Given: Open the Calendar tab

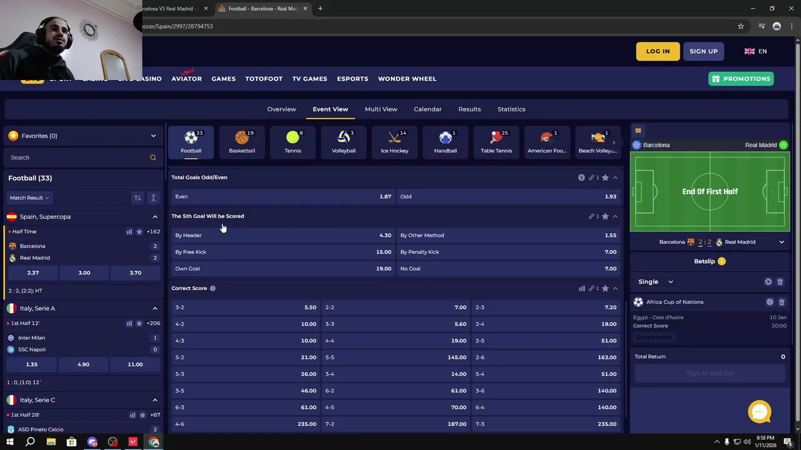Looking at the screenshot, I should click(427, 109).
